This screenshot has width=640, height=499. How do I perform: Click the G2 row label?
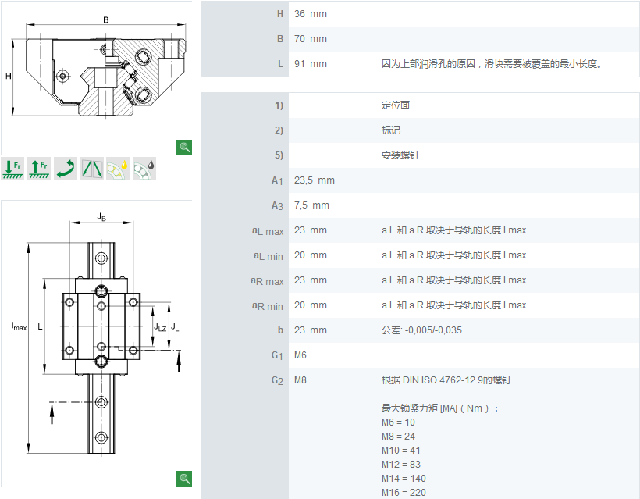[x=277, y=380]
